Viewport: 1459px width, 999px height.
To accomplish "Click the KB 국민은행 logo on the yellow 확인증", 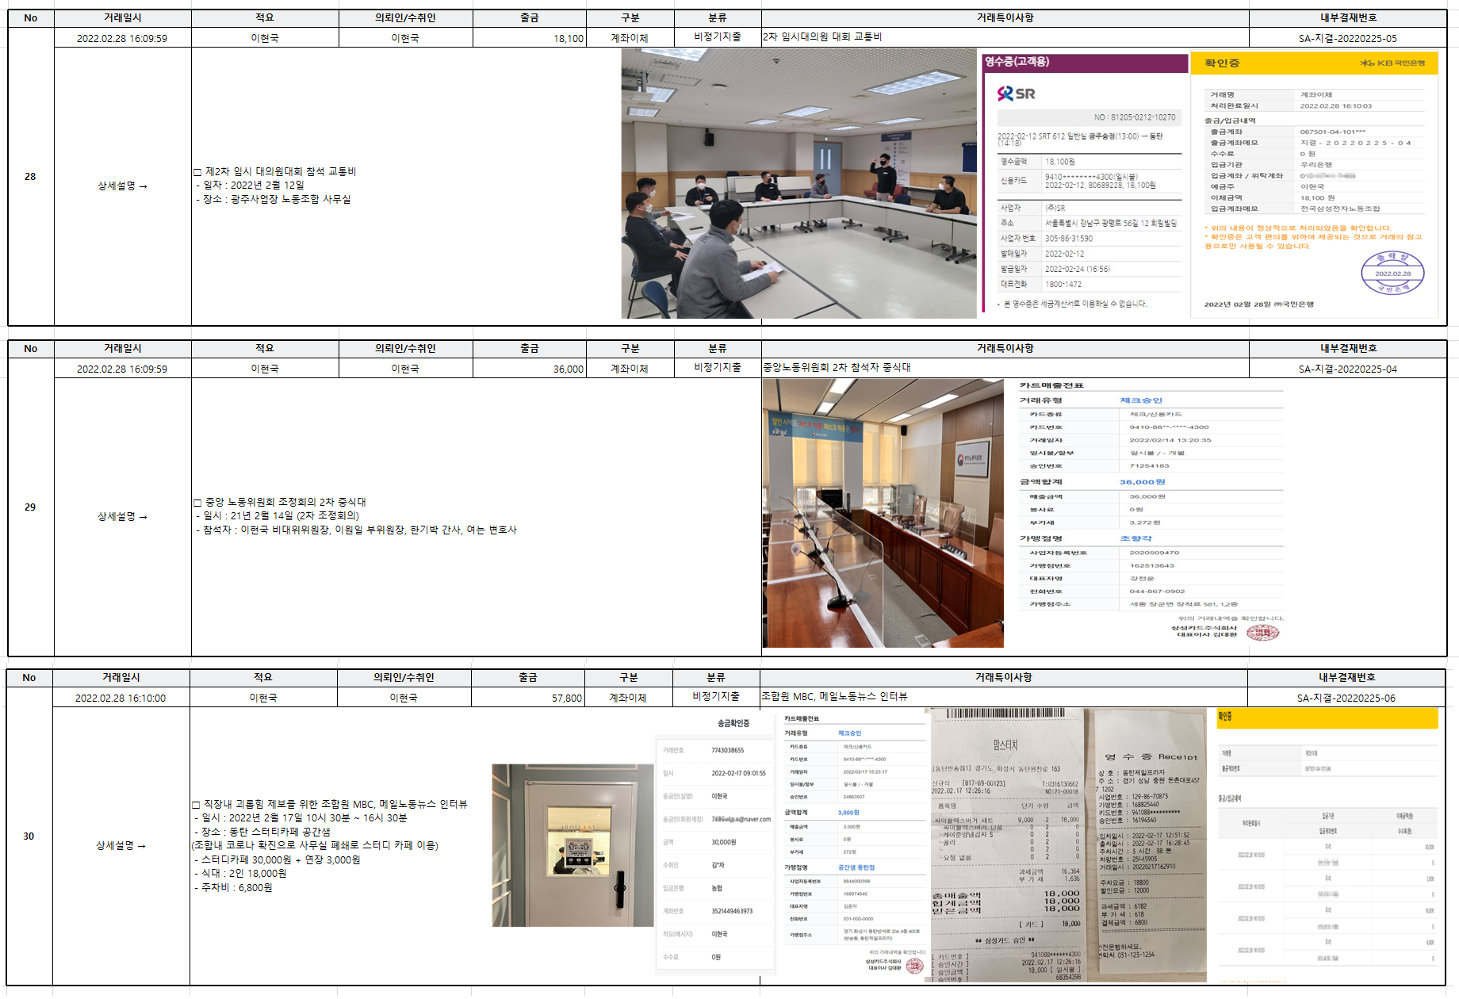I will point(1392,63).
